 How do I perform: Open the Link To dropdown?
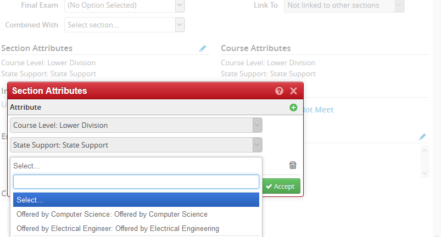click(344, 5)
